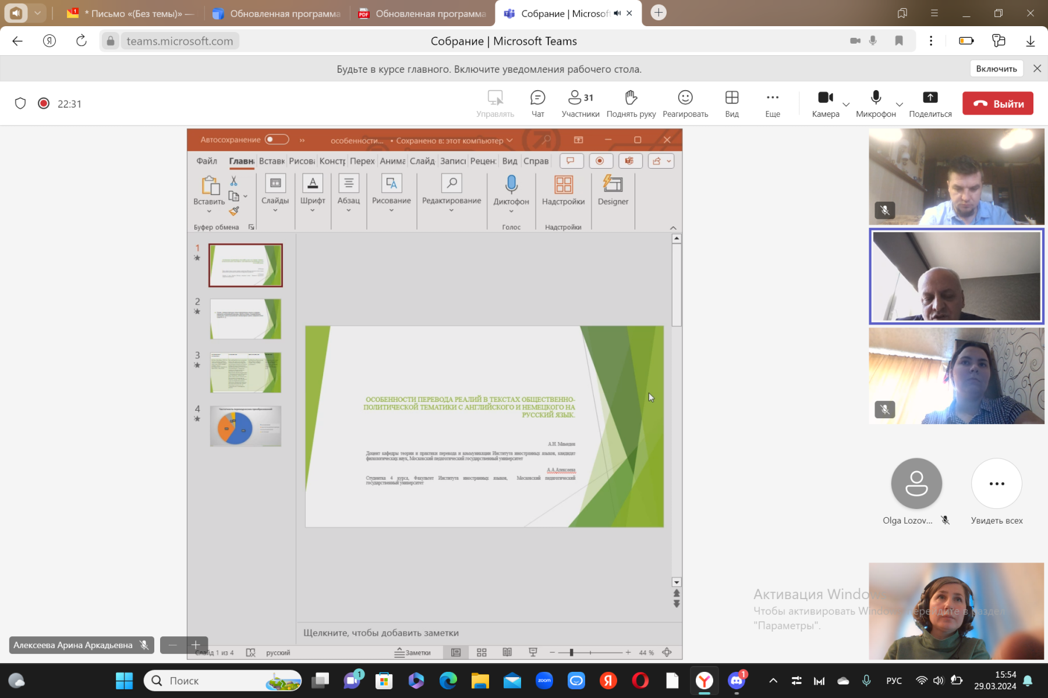Switch to reading view icon in status bar
Screen dimensions: 1048x698
[x=507, y=653]
